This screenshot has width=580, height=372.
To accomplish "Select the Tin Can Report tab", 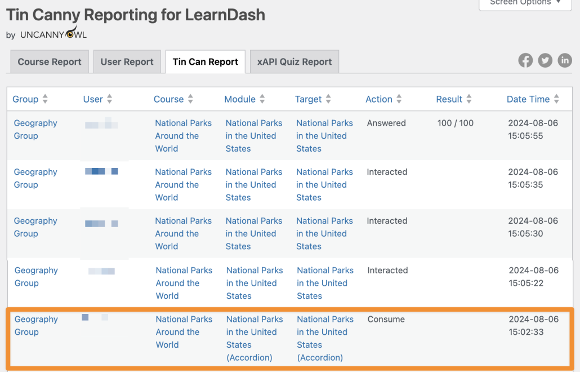I will pos(205,62).
